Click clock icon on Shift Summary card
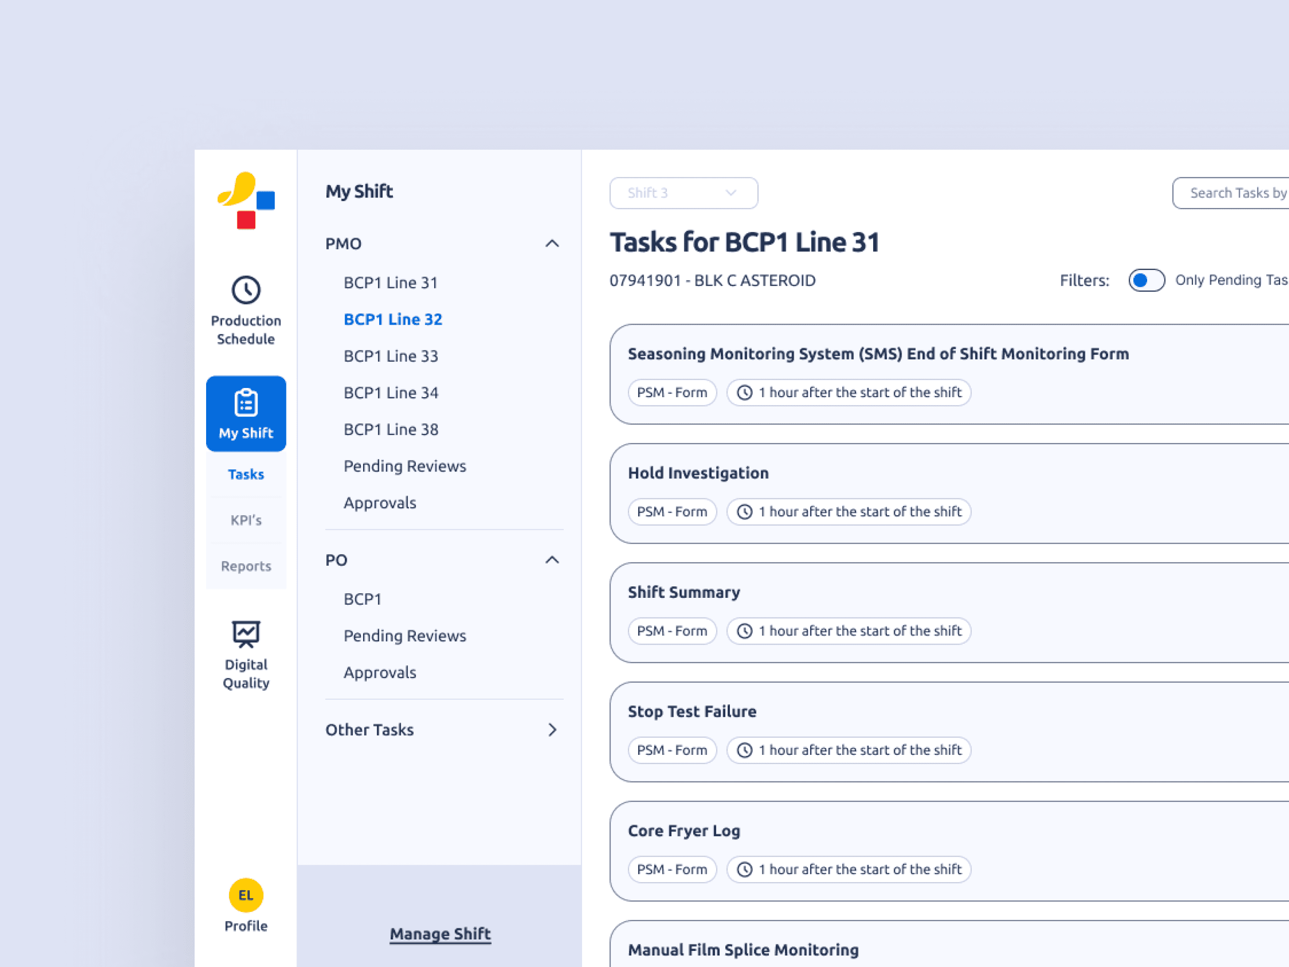The height and width of the screenshot is (967, 1289). pos(744,631)
